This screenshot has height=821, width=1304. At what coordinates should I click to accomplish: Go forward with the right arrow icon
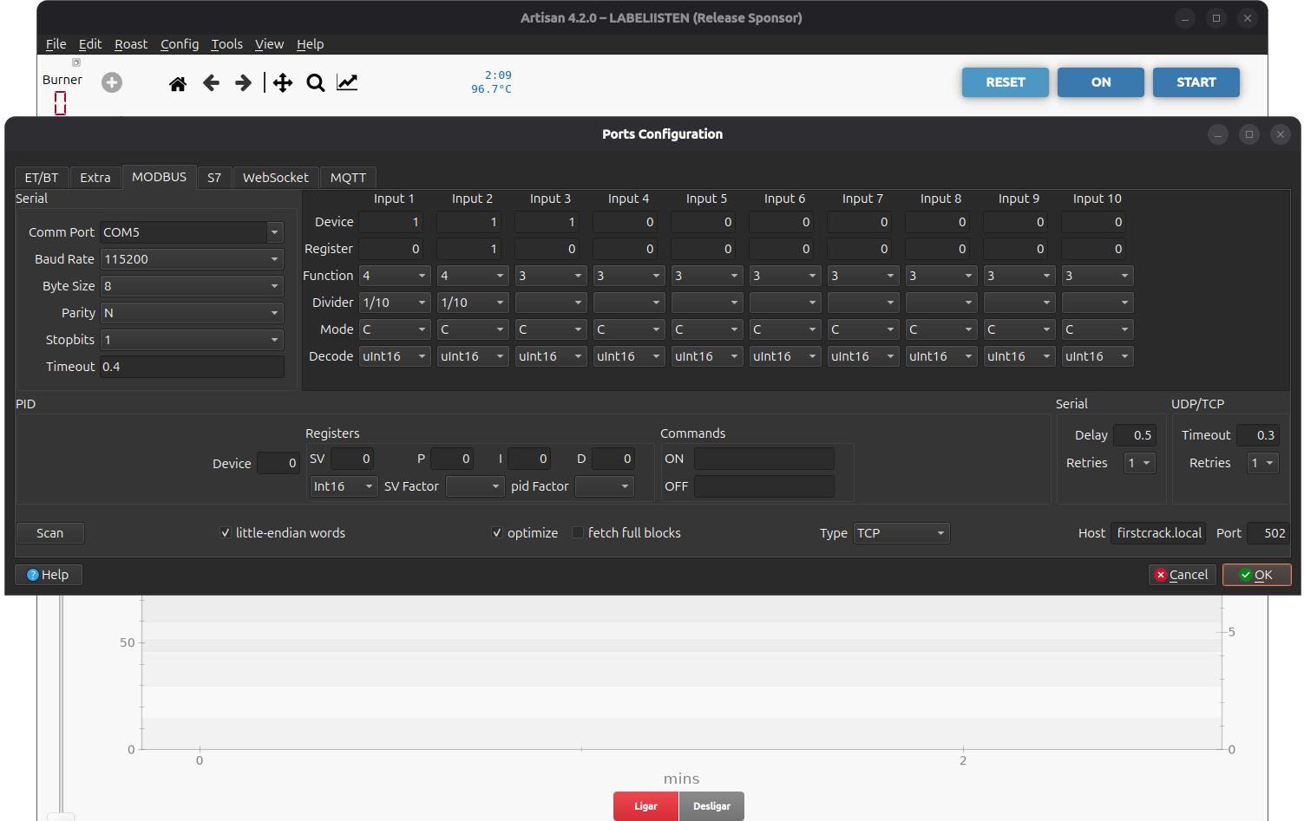[244, 83]
